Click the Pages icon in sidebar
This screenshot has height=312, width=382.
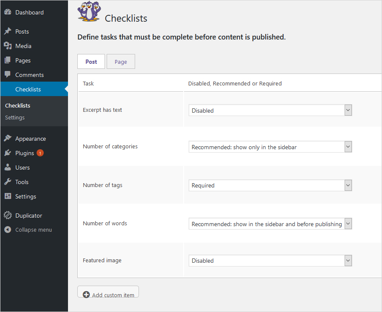8,60
